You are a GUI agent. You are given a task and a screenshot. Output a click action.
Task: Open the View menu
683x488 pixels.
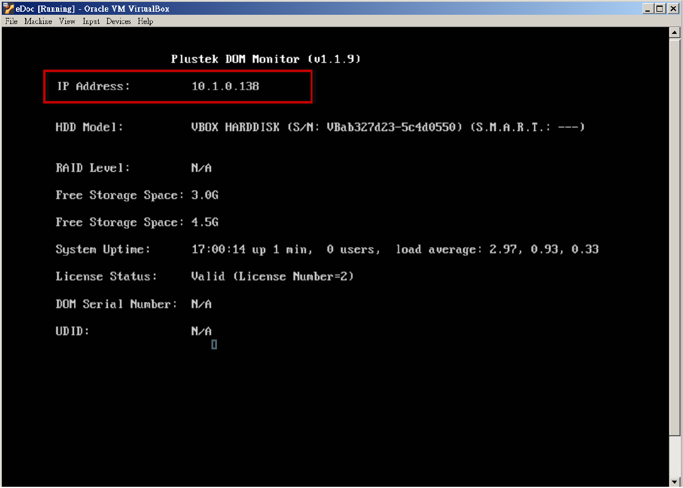click(67, 21)
